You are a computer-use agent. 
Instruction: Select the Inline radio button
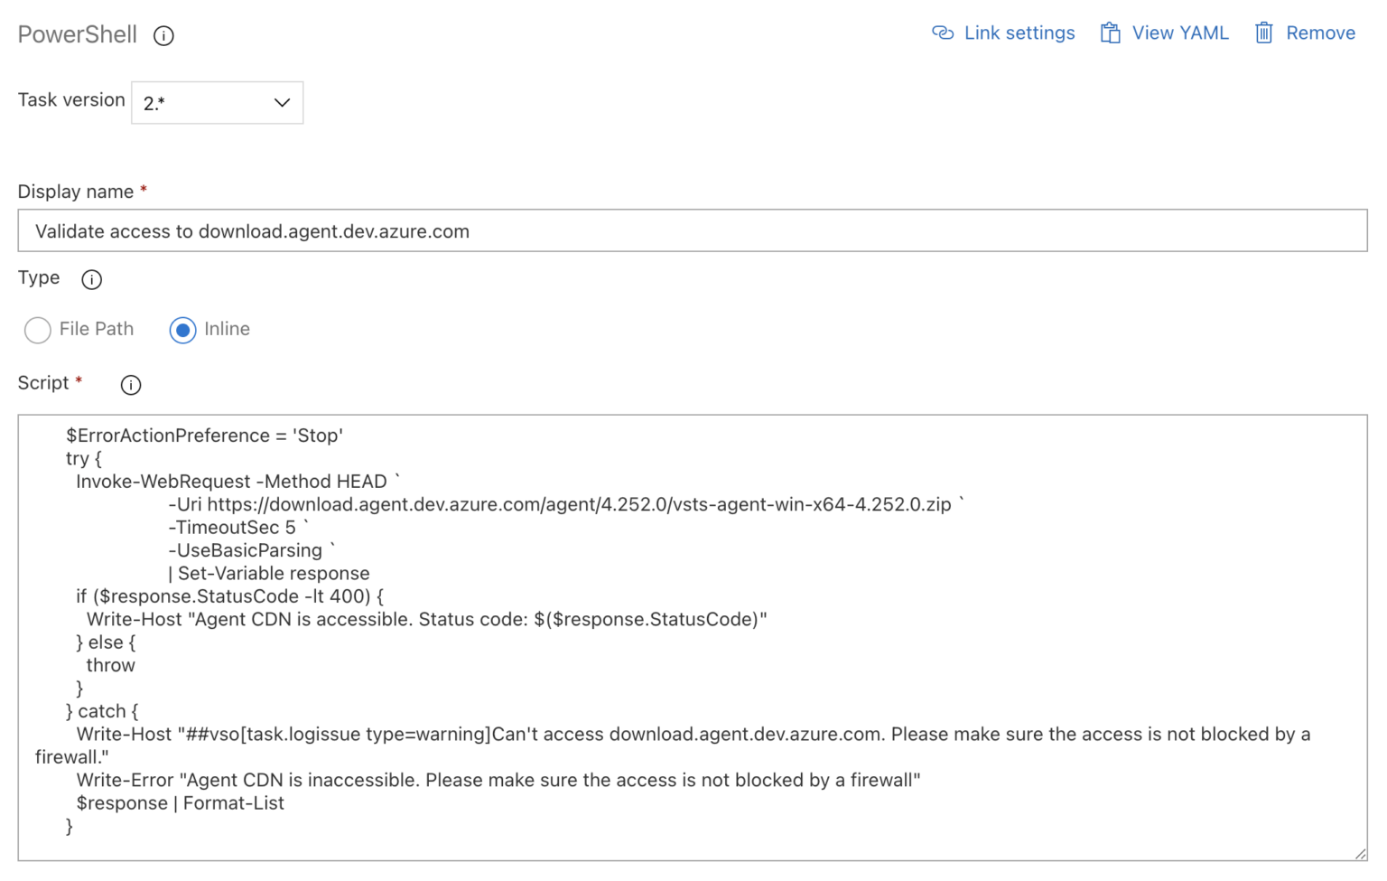(182, 330)
